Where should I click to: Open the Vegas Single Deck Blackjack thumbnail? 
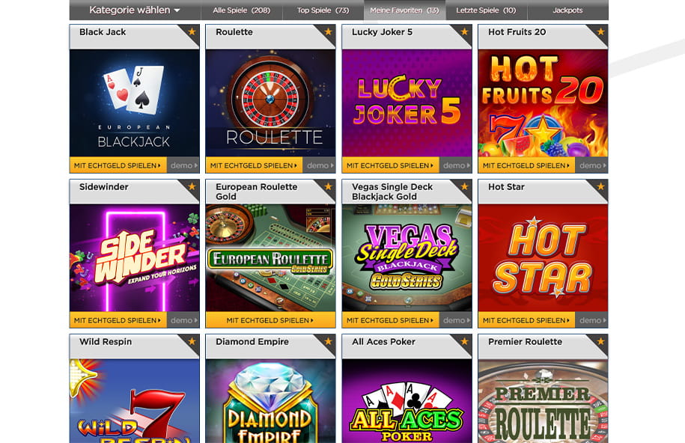pyautogui.click(x=407, y=257)
